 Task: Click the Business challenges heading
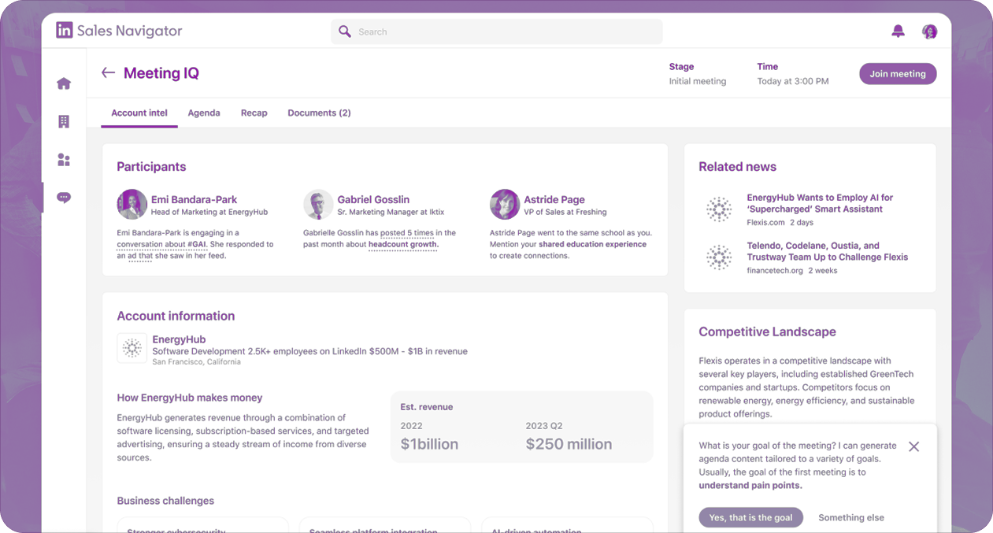pos(165,501)
